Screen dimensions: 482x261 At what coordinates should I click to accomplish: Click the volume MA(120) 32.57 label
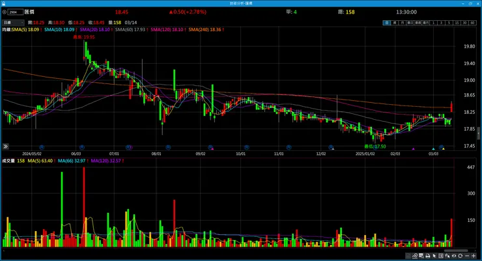click(x=106, y=161)
